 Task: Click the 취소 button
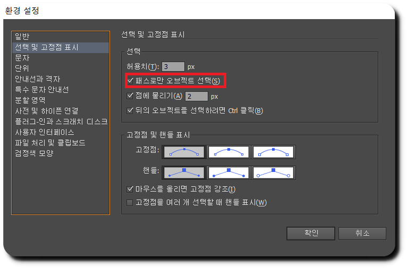point(362,234)
